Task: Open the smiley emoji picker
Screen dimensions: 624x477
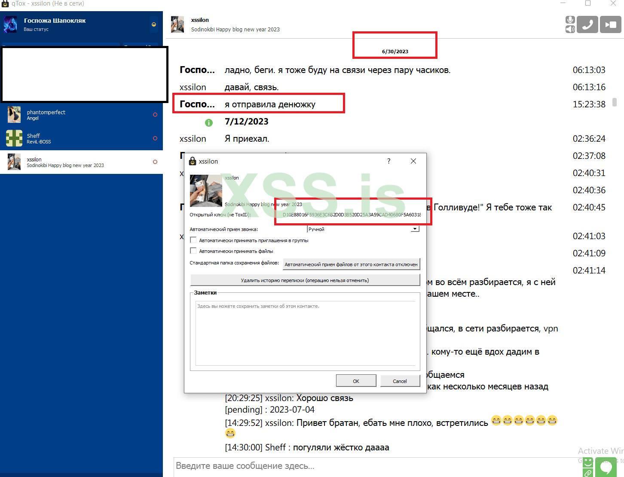Action: (587, 462)
